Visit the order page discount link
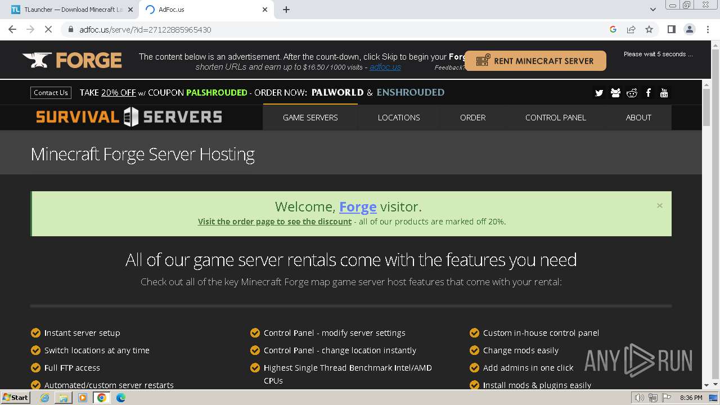The image size is (720, 405). point(274,222)
